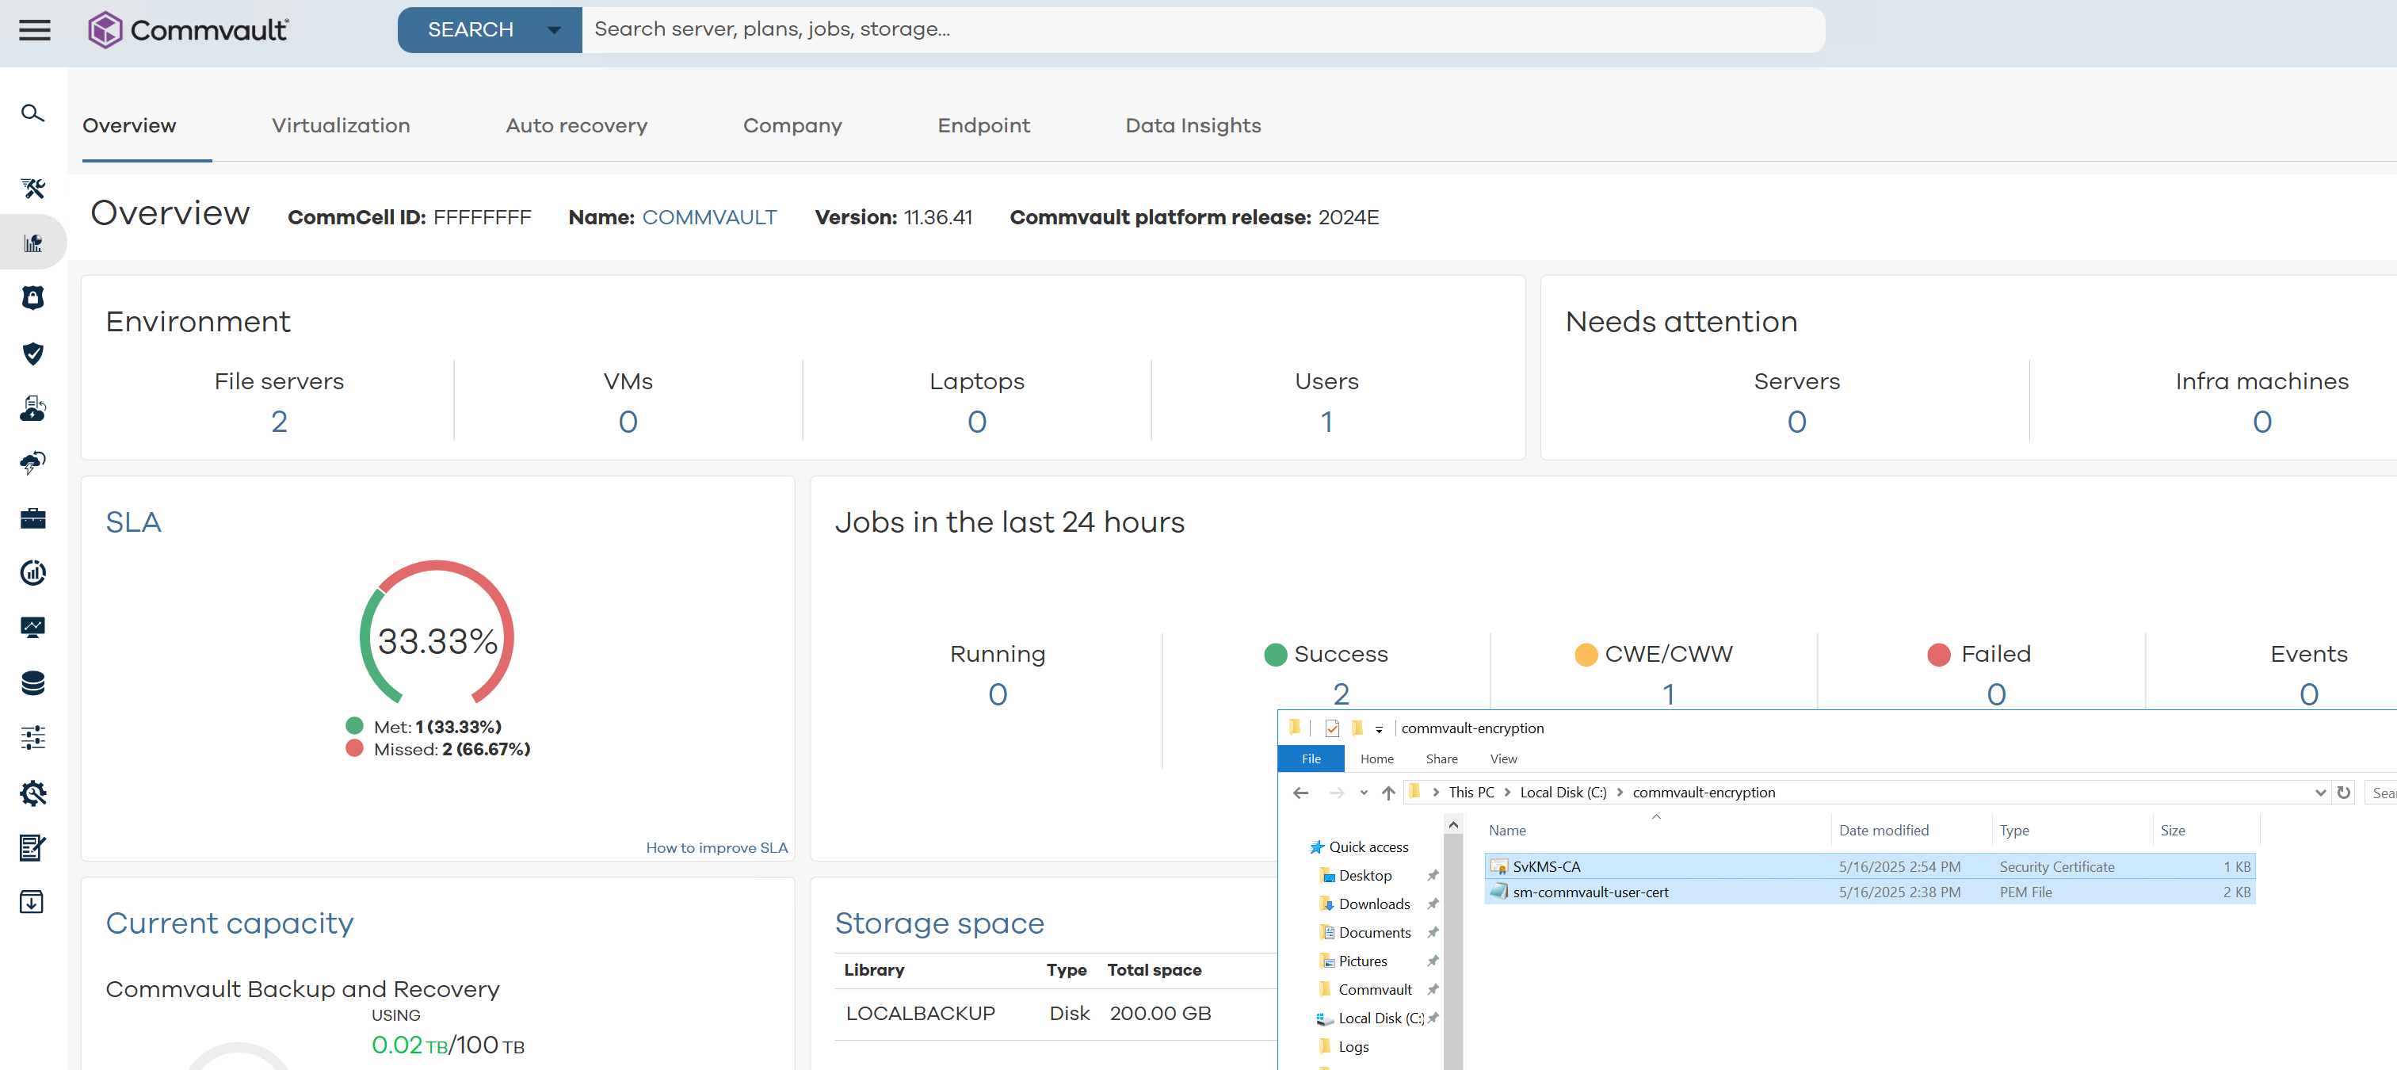This screenshot has width=2397, height=1070.
Task: Open the cloud lightning recovery icon in sidebar
Action: point(32,462)
